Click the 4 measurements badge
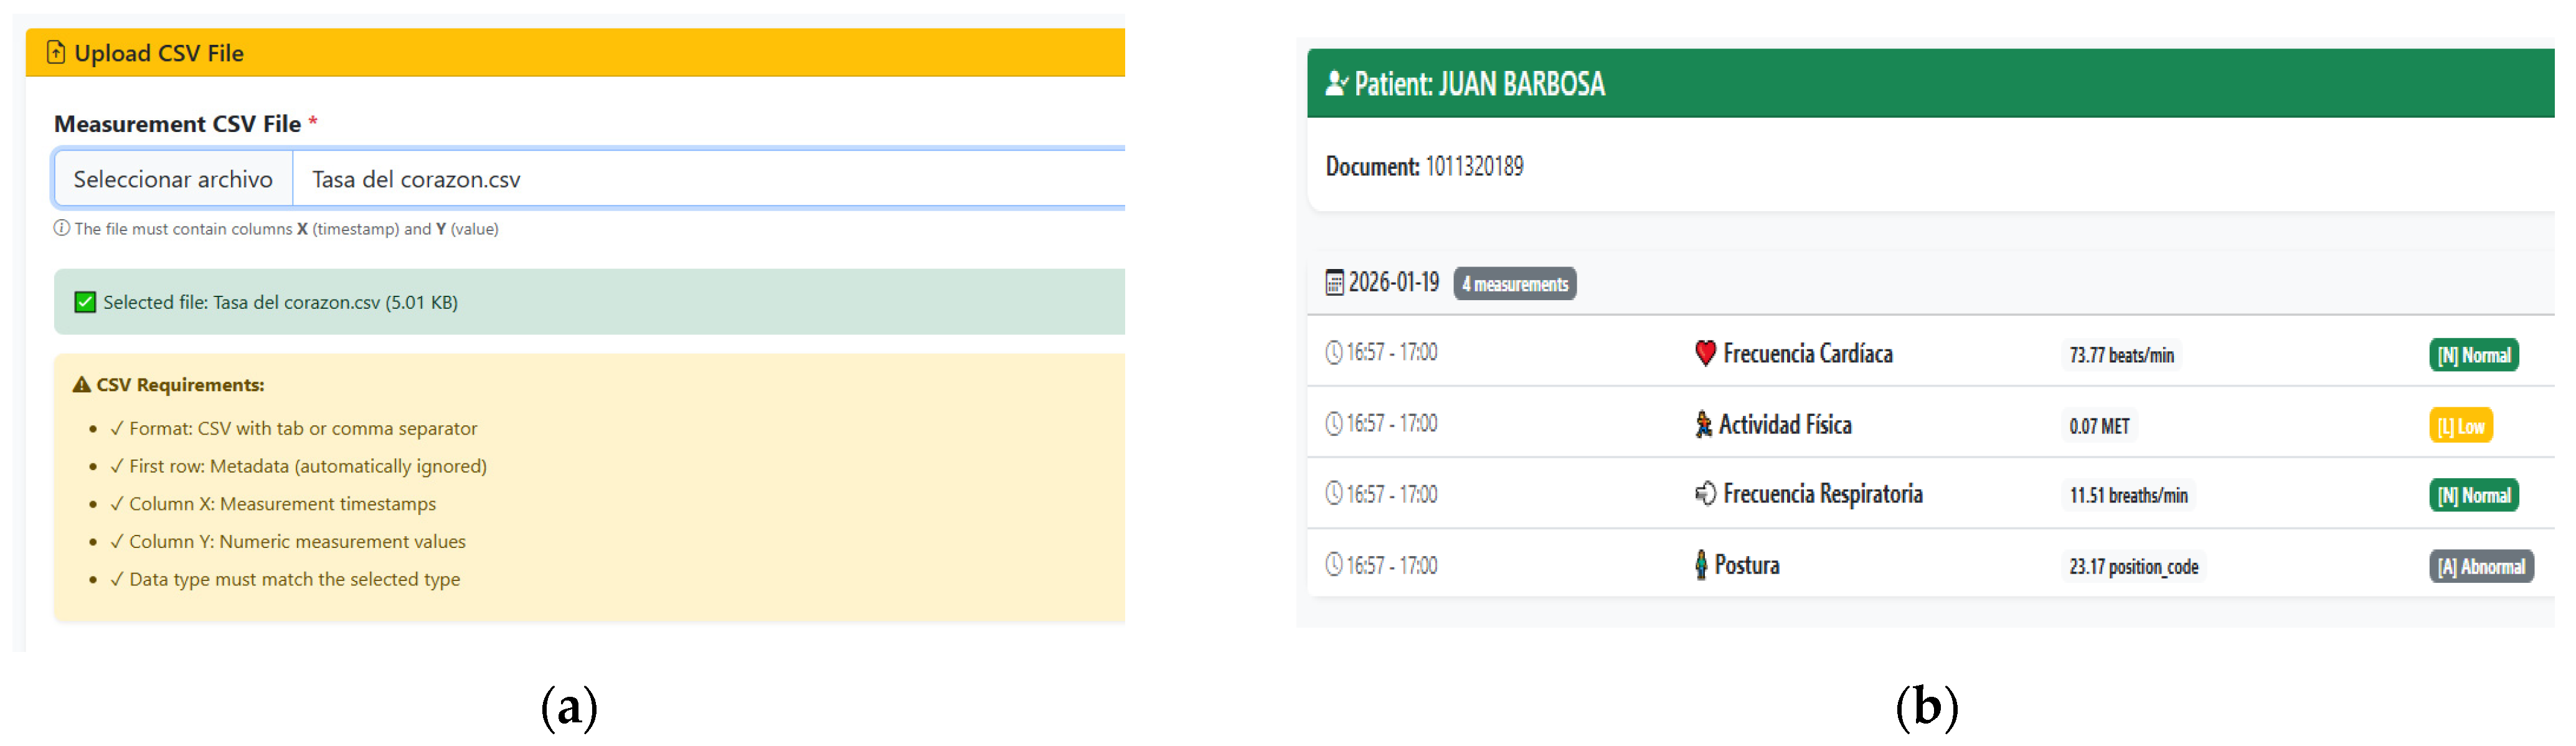This screenshot has height=746, width=2576. pyautogui.click(x=1514, y=284)
